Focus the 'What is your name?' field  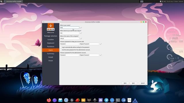70,27
